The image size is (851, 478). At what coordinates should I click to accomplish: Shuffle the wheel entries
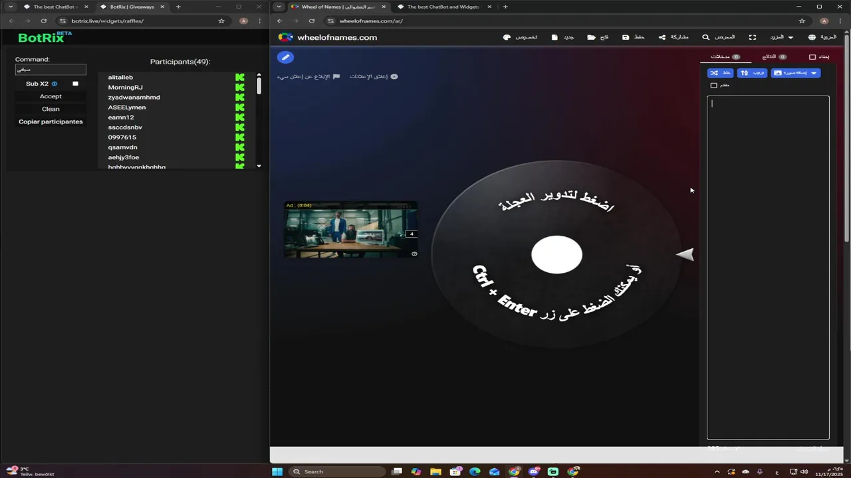pyautogui.click(x=720, y=73)
